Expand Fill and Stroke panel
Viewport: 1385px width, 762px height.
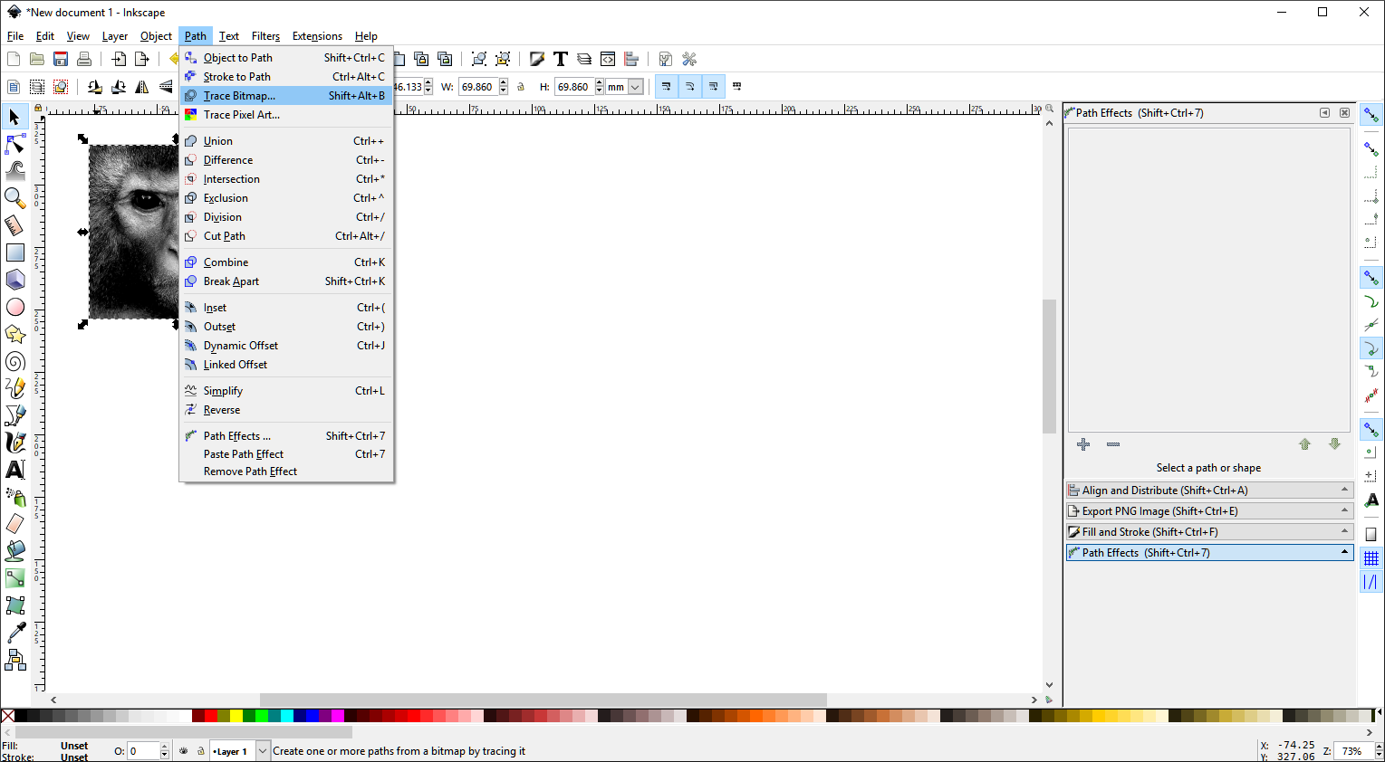click(1209, 532)
